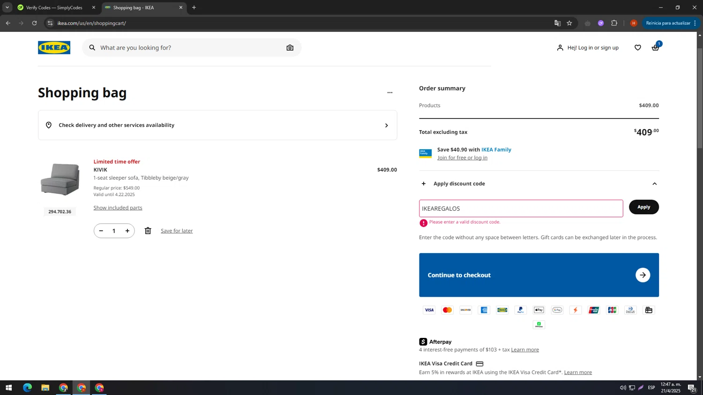
Task: Open the favorites heart icon
Action: (x=638, y=48)
